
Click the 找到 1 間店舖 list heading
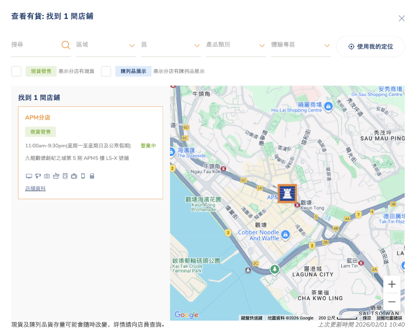click(39, 98)
